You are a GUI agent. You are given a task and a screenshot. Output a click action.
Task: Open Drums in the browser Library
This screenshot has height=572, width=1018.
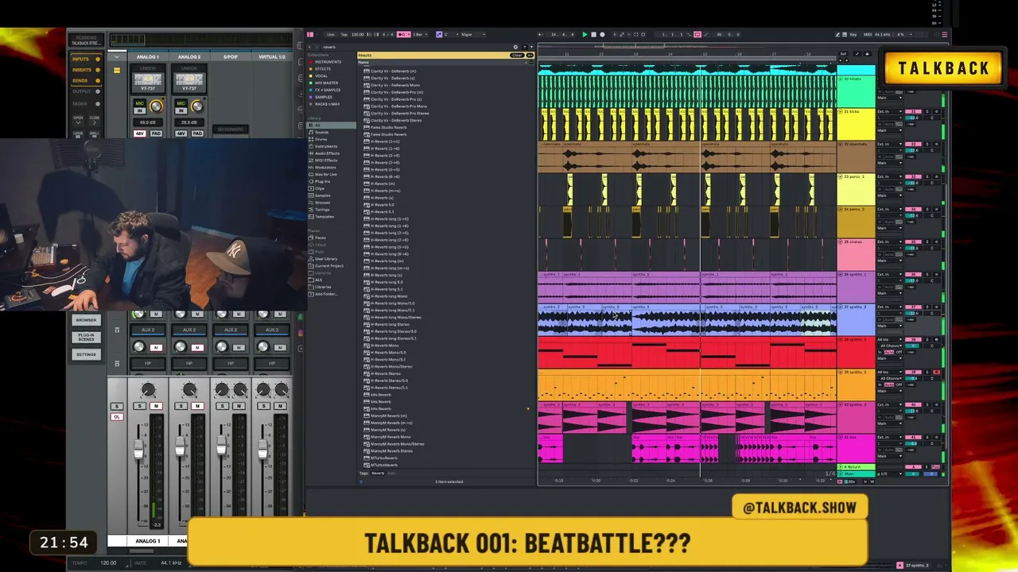coord(321,139)
